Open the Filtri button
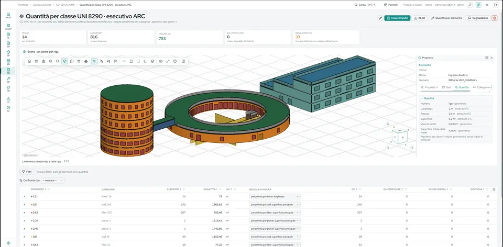Screen dimensions: 503x247 tap(27, 172)
